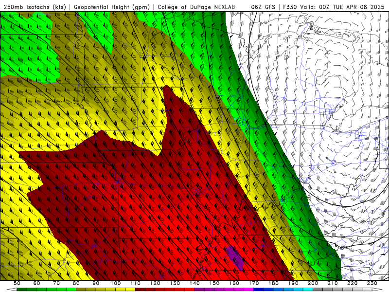389x292 pixels.
Task: Click the '140' label on the color scale
Action: [x=194, y=283]
